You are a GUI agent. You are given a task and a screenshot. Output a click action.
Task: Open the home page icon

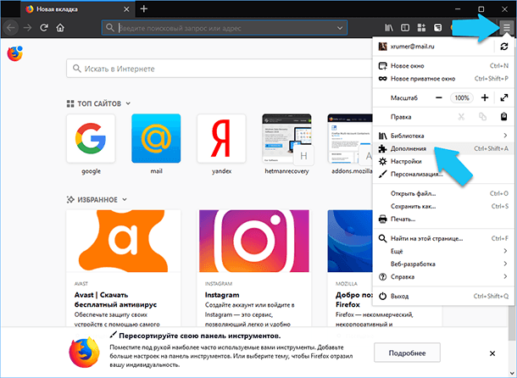(x=60, y=28)
